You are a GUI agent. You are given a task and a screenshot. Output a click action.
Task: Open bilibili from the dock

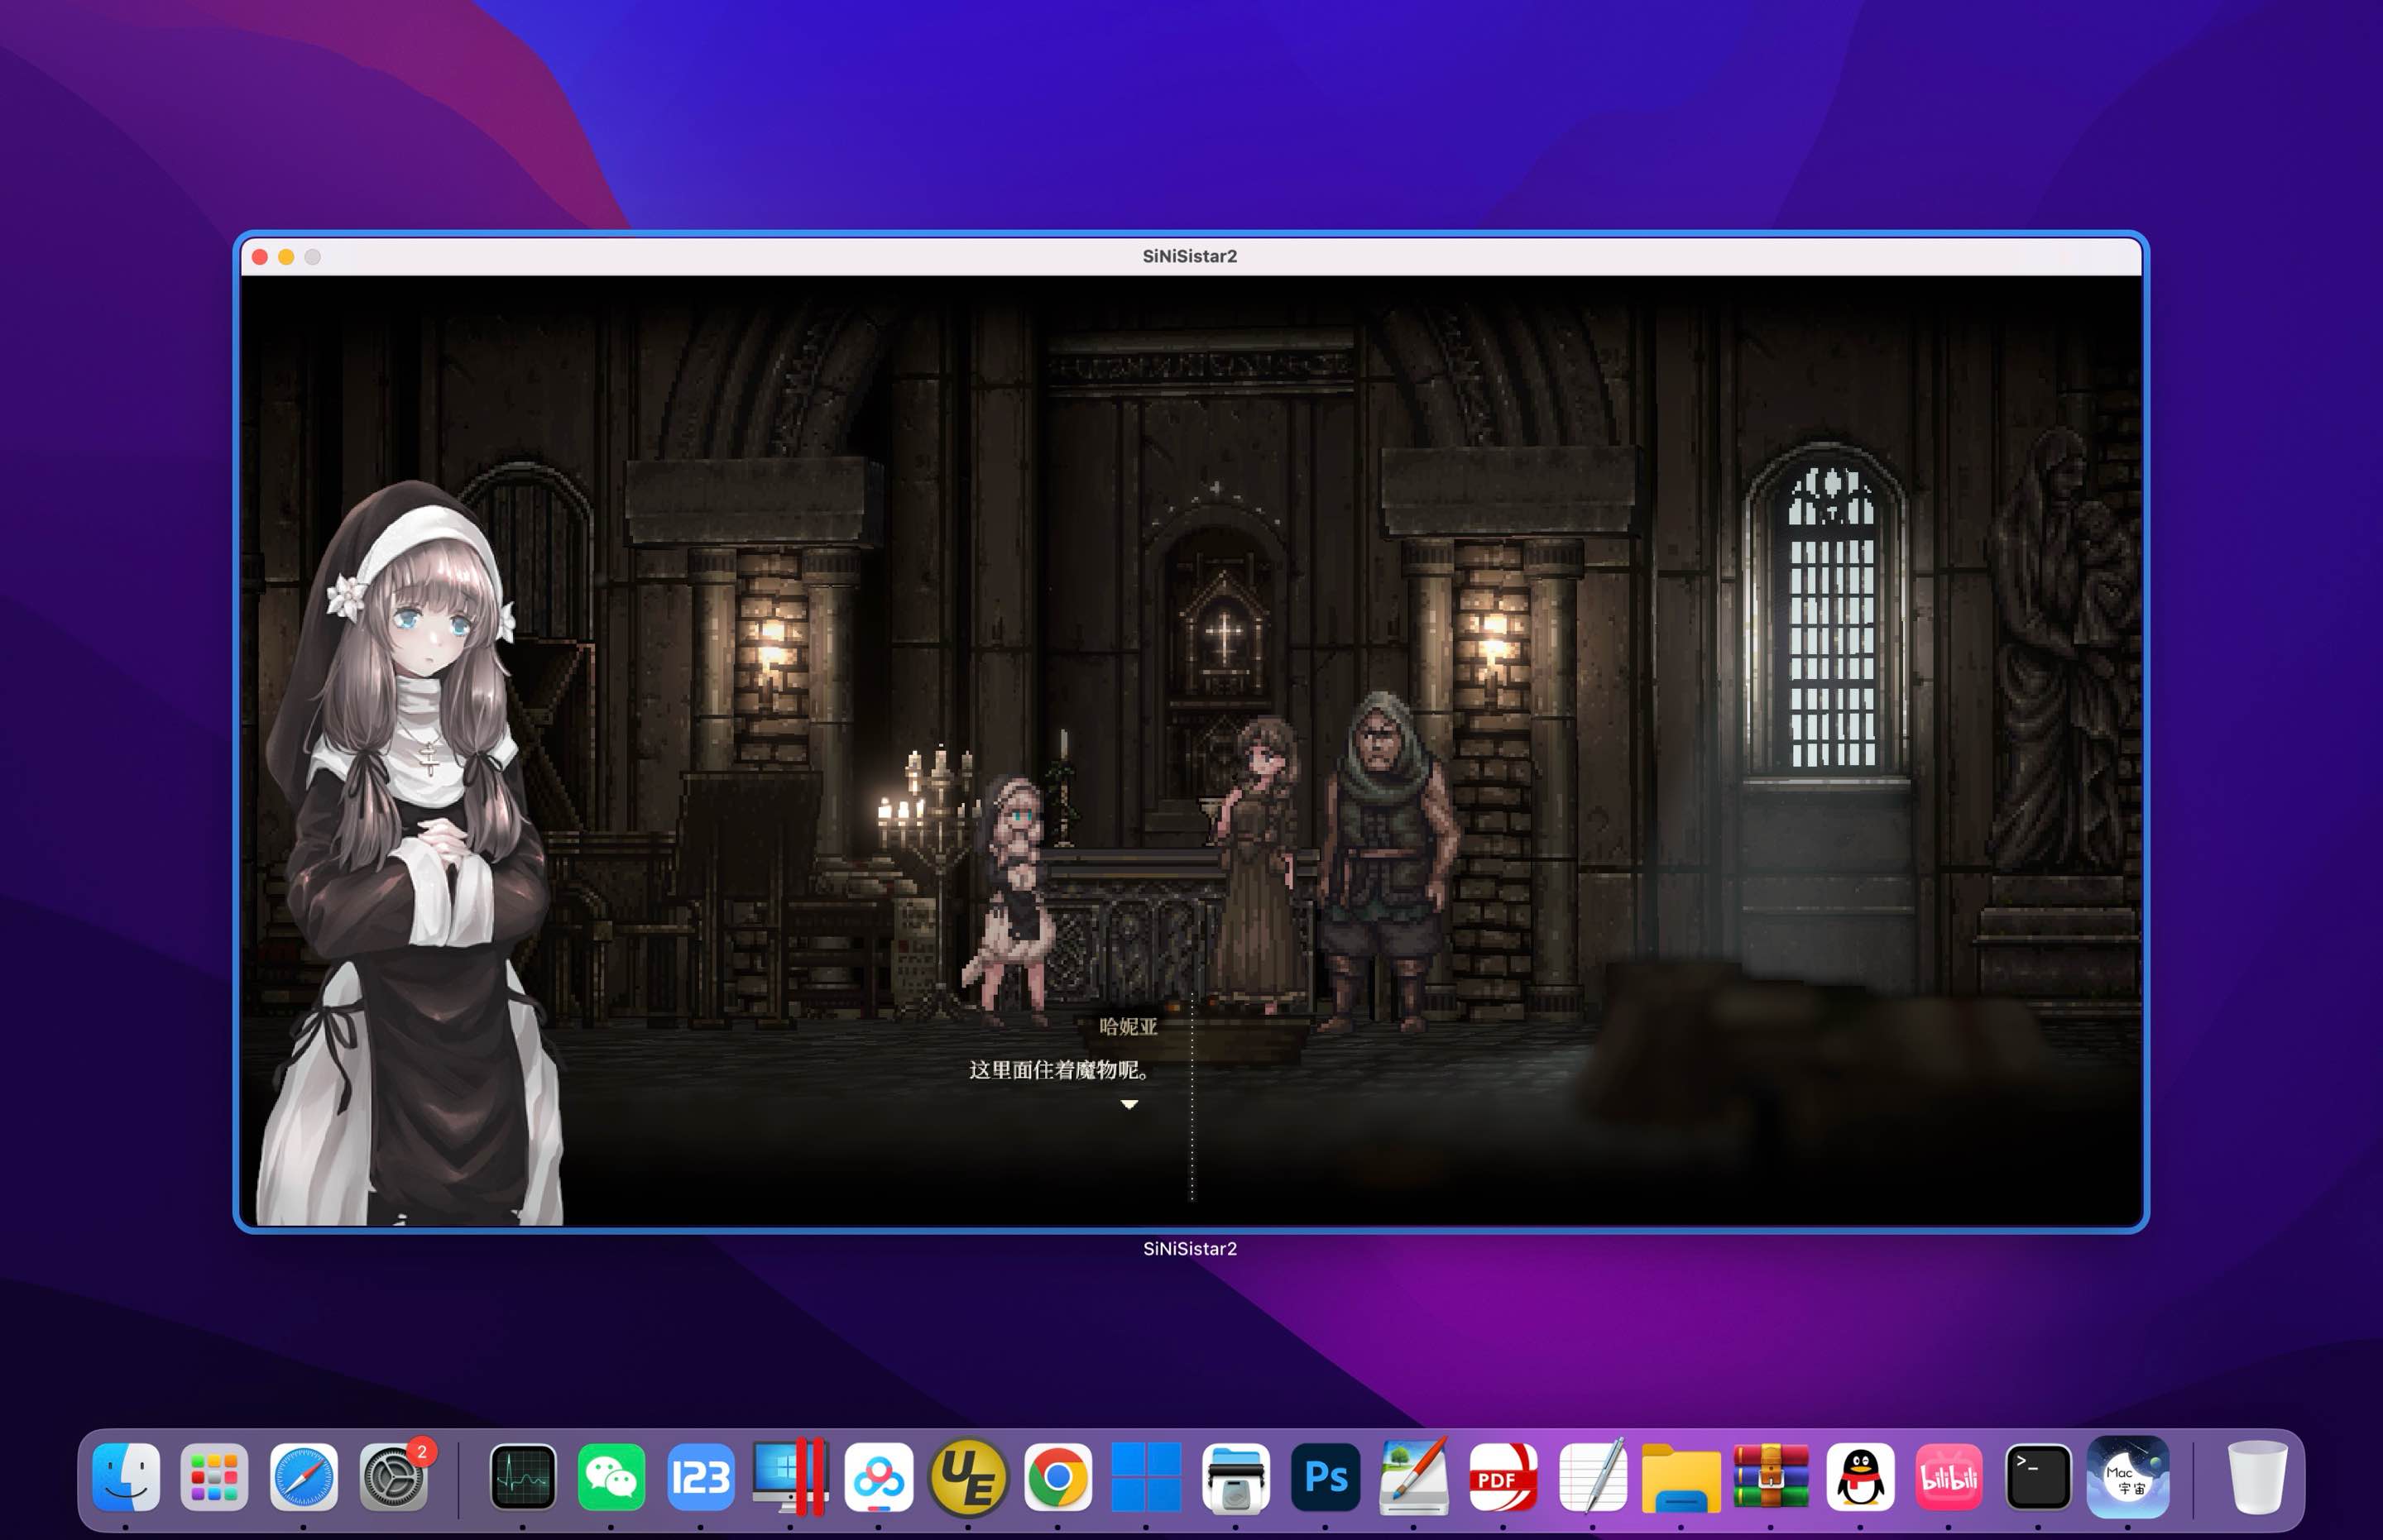1949,1476
